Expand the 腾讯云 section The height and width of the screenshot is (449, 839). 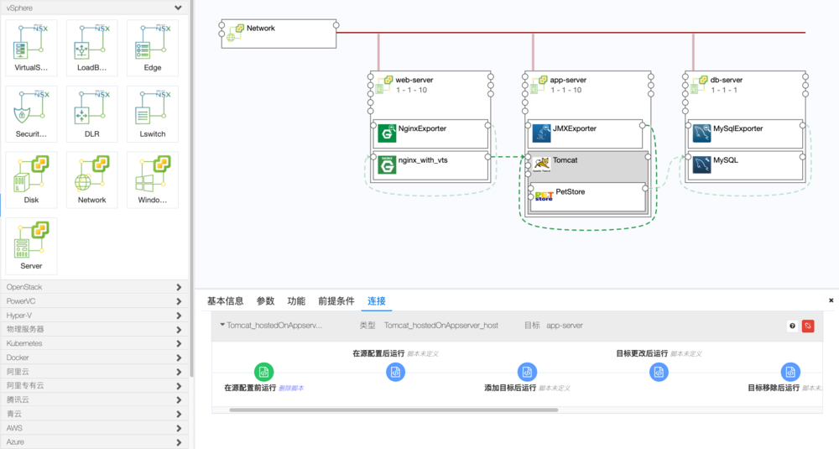(x=179, y=399)
